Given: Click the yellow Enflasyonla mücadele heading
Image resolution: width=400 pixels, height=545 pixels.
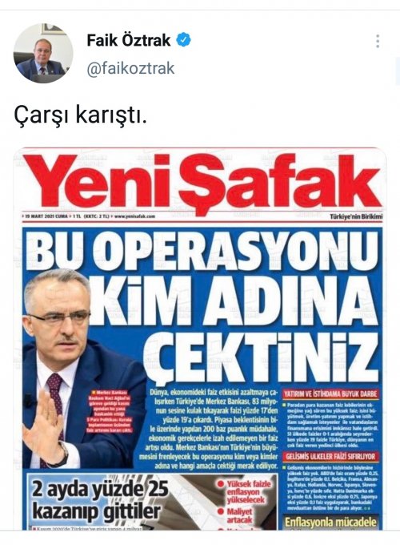Looking at the screenshot, I should (330, 522).
